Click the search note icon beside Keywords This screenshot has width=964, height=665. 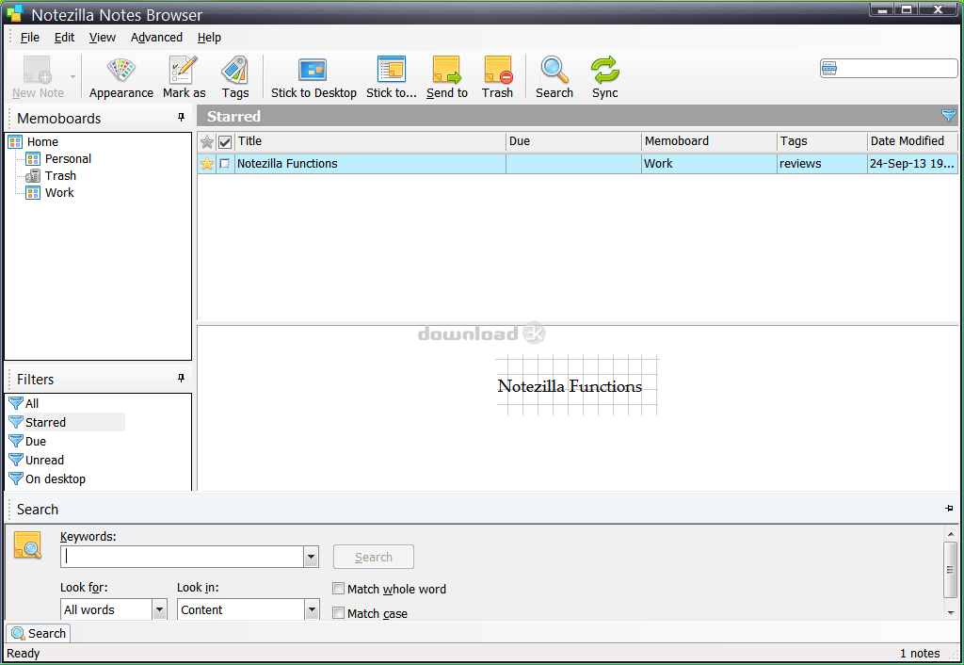tap(27, 544)
